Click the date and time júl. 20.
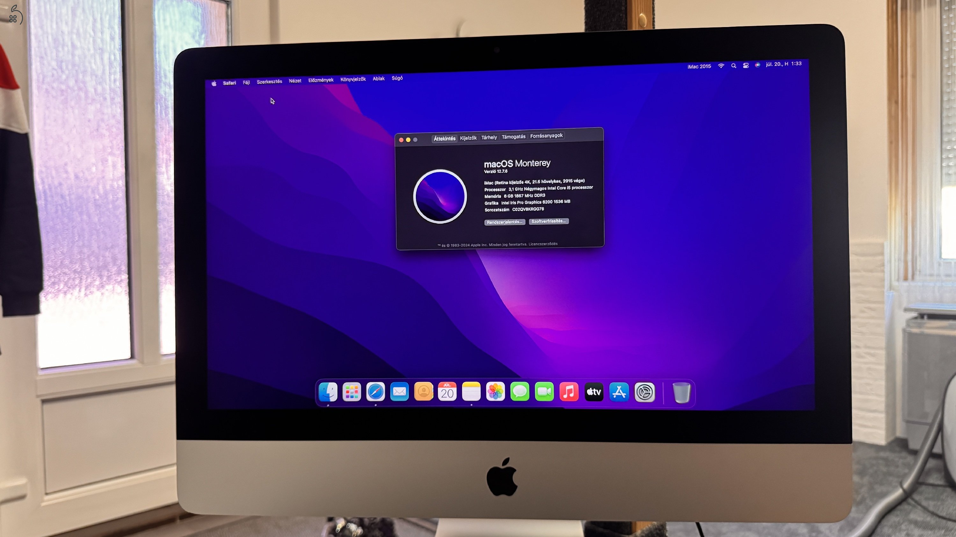 point(784,64)
